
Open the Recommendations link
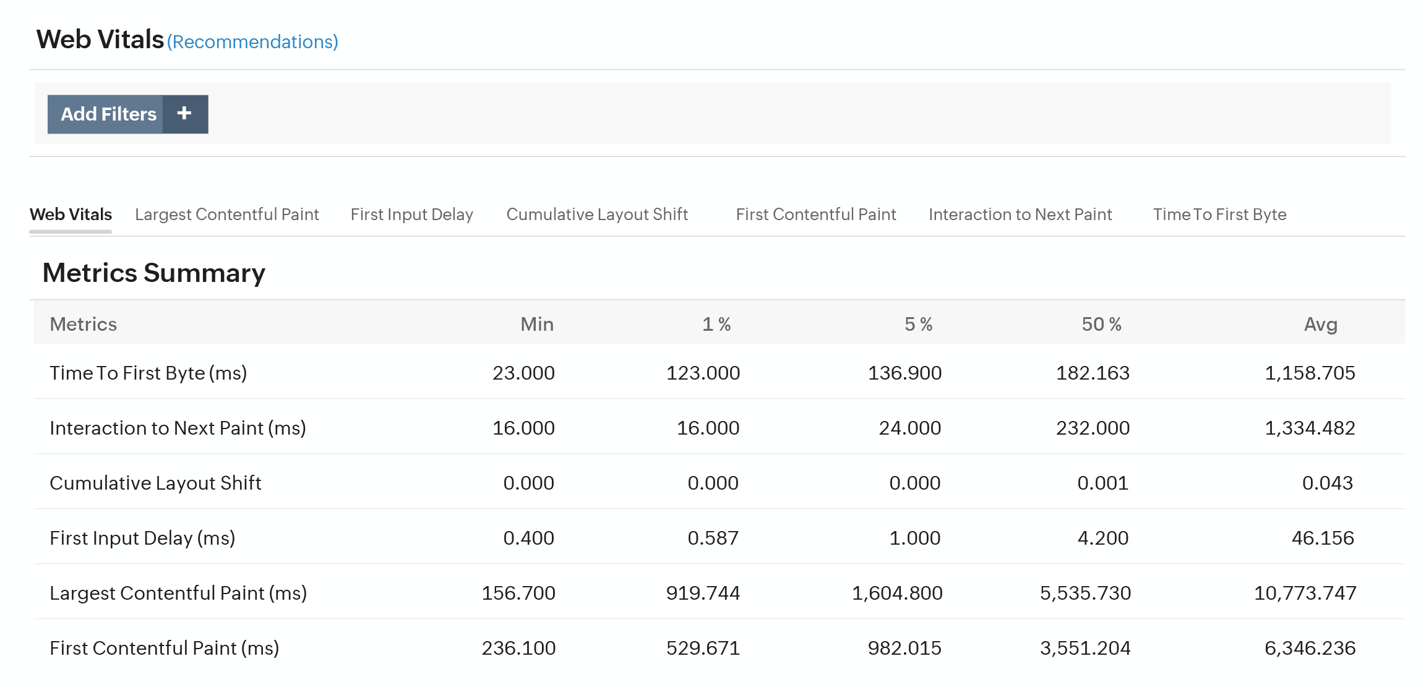[x=252, y=41]
